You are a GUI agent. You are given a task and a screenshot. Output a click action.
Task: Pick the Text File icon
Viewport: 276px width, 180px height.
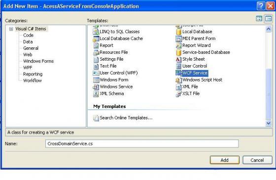[96, 66]
